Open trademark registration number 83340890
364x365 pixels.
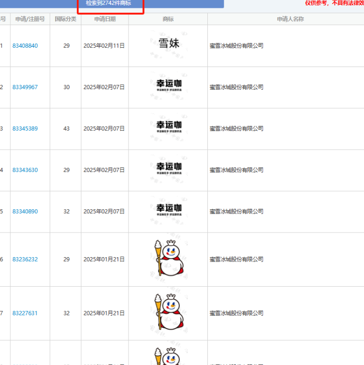click(x=25, y=211)
